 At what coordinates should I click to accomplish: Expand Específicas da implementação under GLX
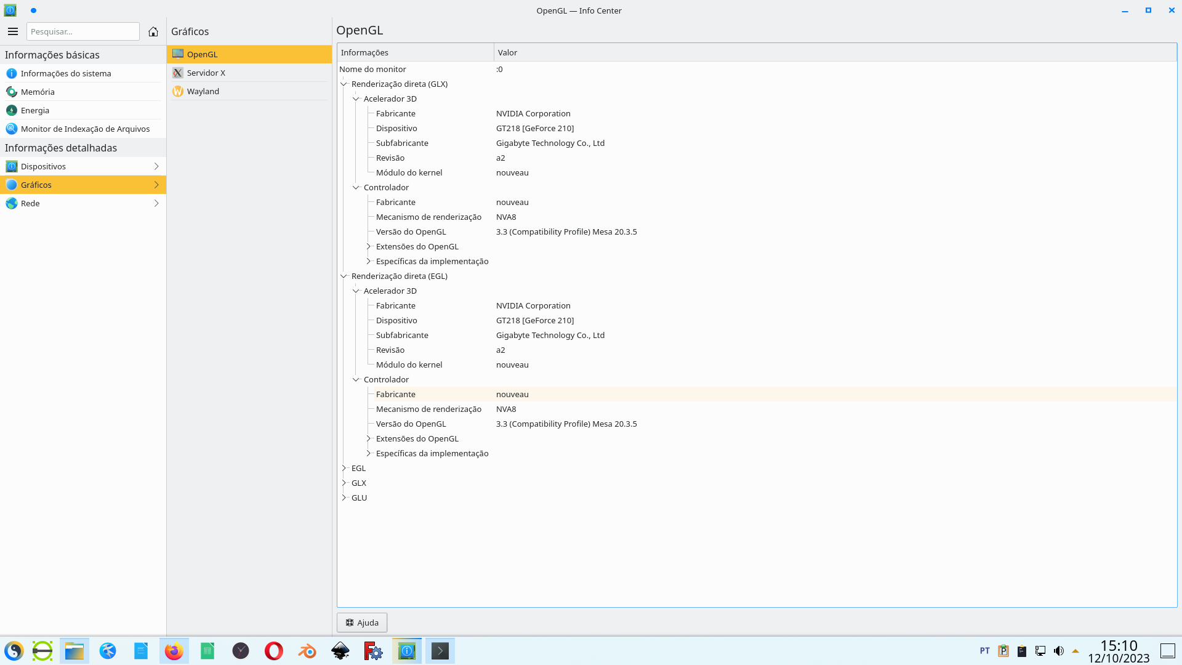coord(368,261)
